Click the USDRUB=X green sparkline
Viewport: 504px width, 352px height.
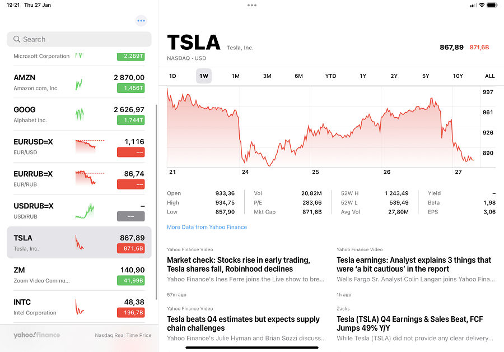coord(85,211)
